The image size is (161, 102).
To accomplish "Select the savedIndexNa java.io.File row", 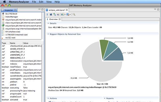I will click(x=21, y=76).
